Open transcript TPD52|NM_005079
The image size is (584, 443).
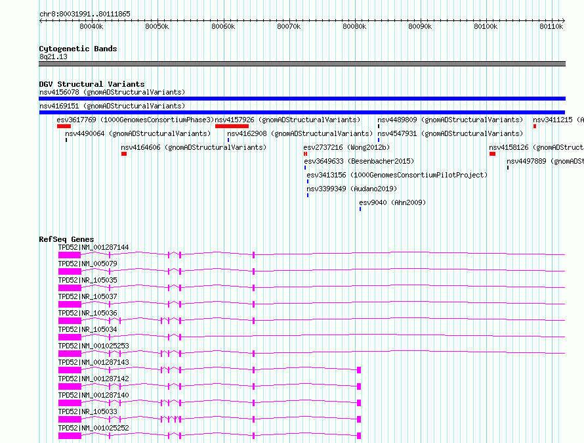[87, 264]
